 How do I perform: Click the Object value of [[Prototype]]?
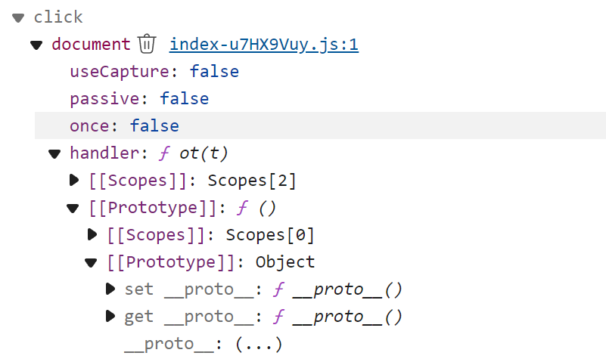click(x=285, y=262)
